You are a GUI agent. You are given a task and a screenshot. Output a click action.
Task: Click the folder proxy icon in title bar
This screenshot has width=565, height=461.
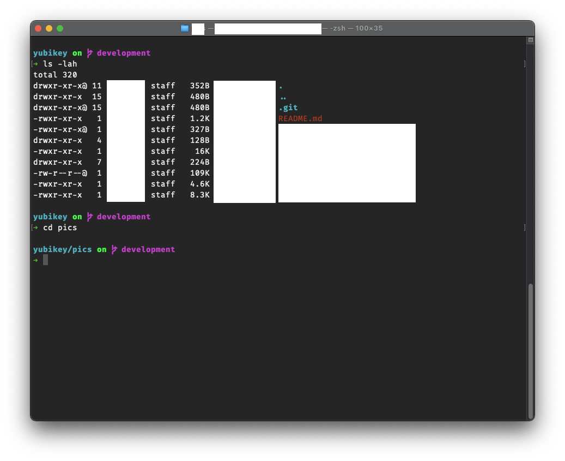click(x=185, y=28)
